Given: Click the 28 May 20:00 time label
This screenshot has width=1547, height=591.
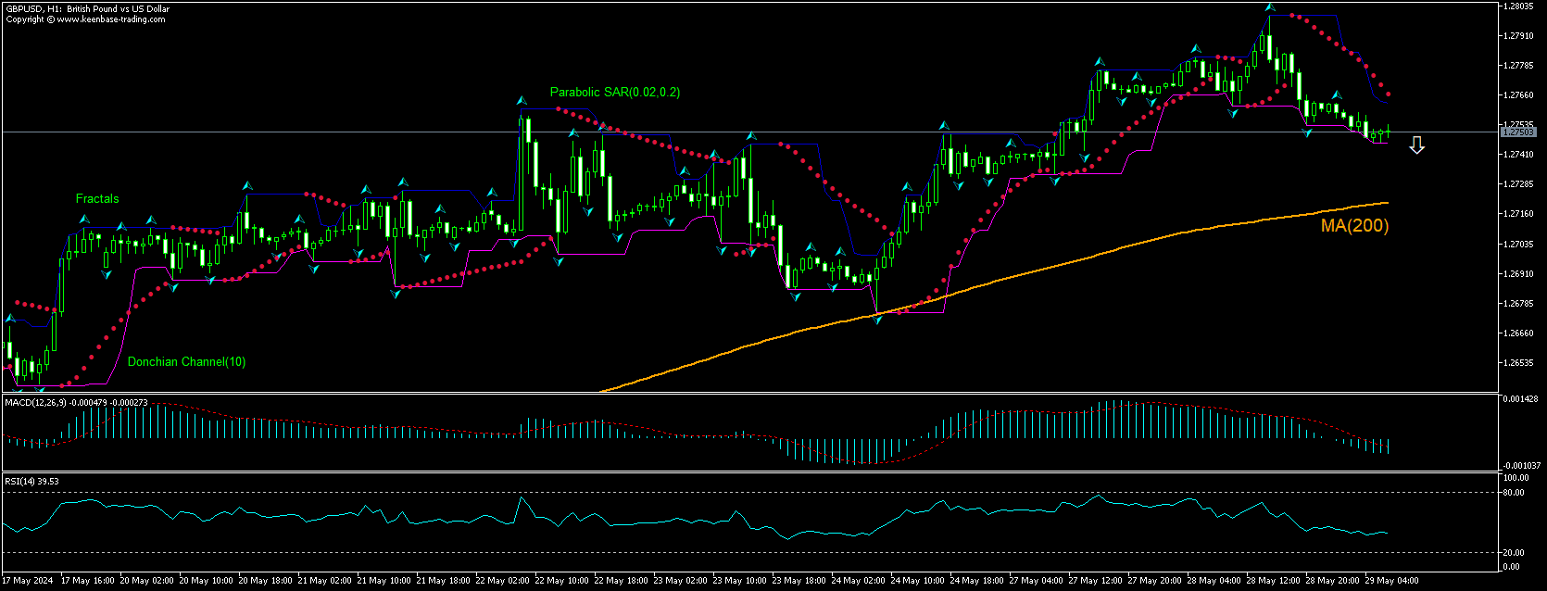Looking at the screenshot, I should coord(1333,581).
